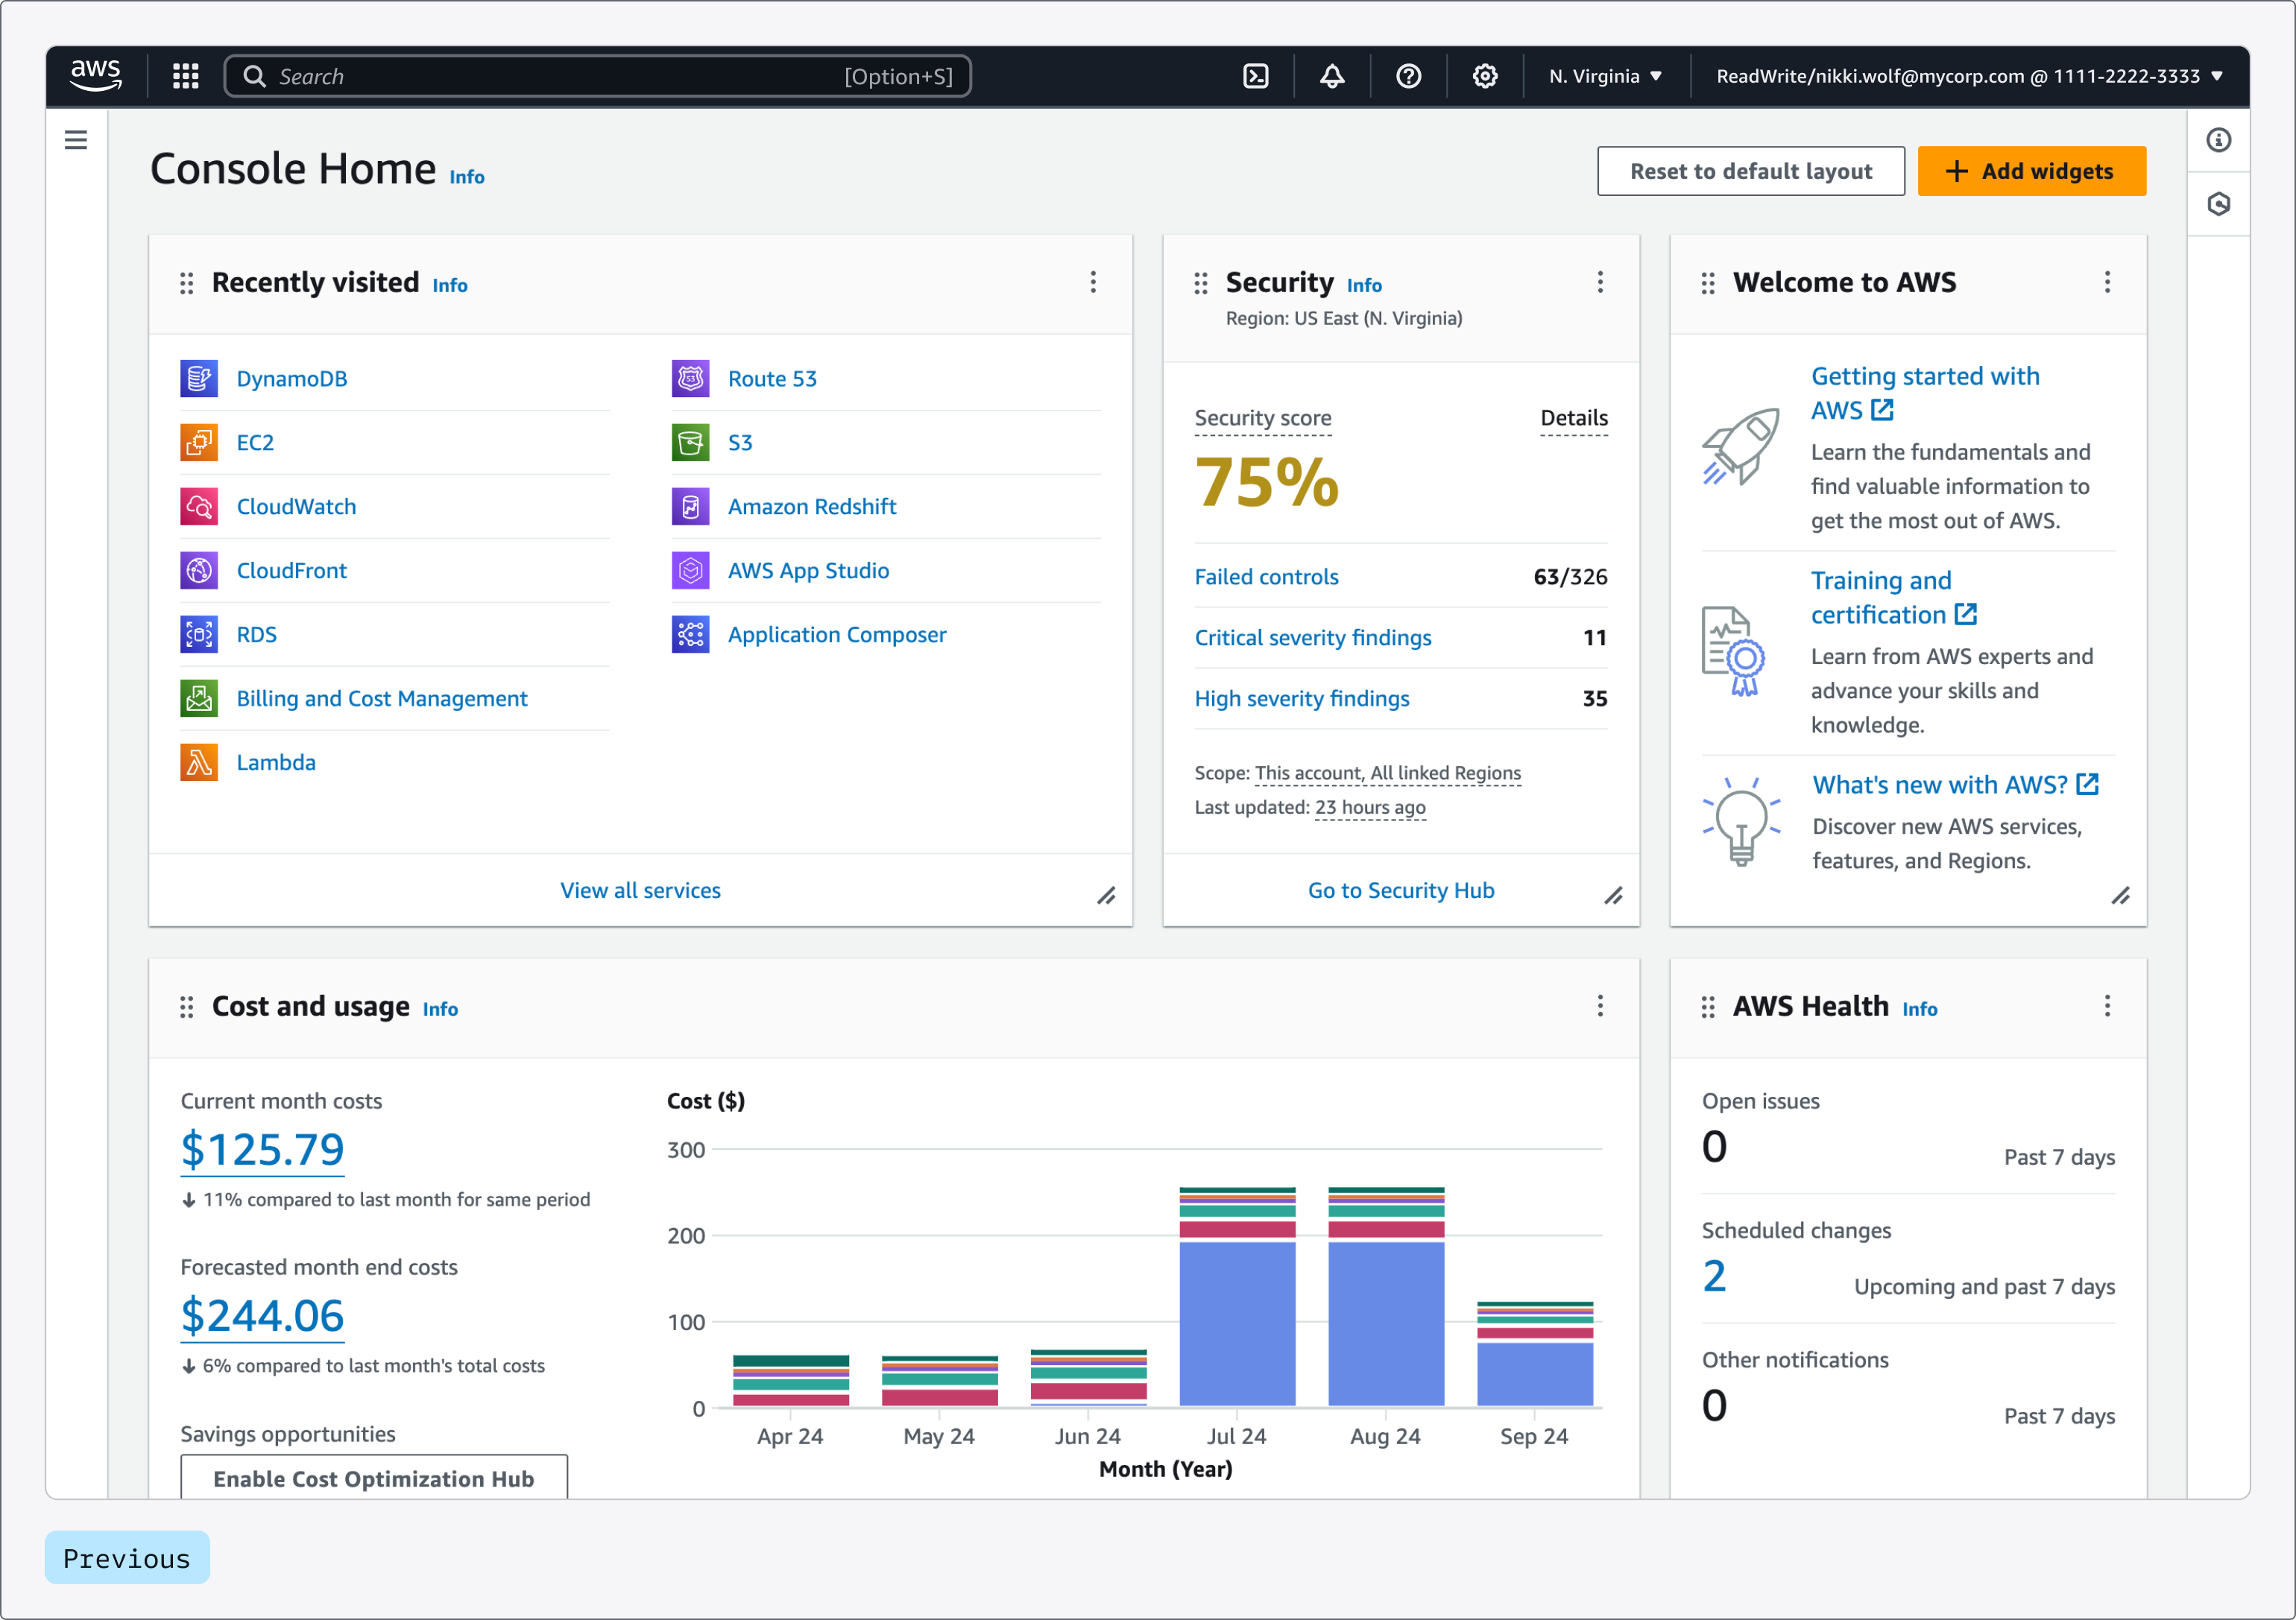Open the left navigation hamburger menu
The height and width of the screenshot is (1620, 2296).
76,140
